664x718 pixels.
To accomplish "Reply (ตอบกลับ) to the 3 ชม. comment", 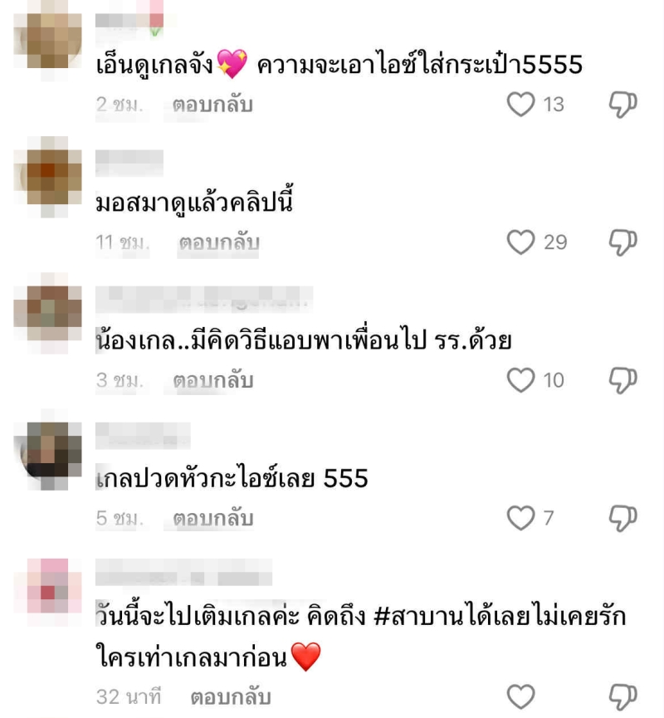I will click(213, 380).
